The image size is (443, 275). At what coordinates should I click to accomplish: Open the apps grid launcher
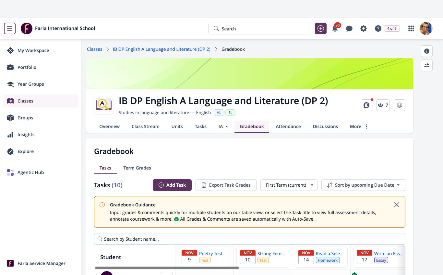coord(411,28)
